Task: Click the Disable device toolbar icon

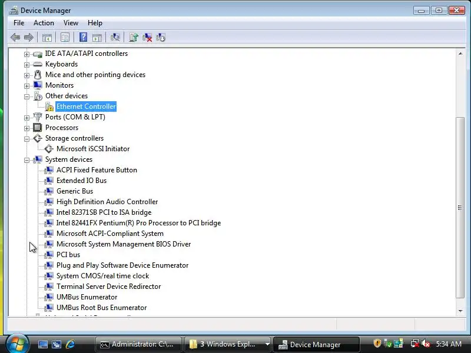Action: point(161,37)
